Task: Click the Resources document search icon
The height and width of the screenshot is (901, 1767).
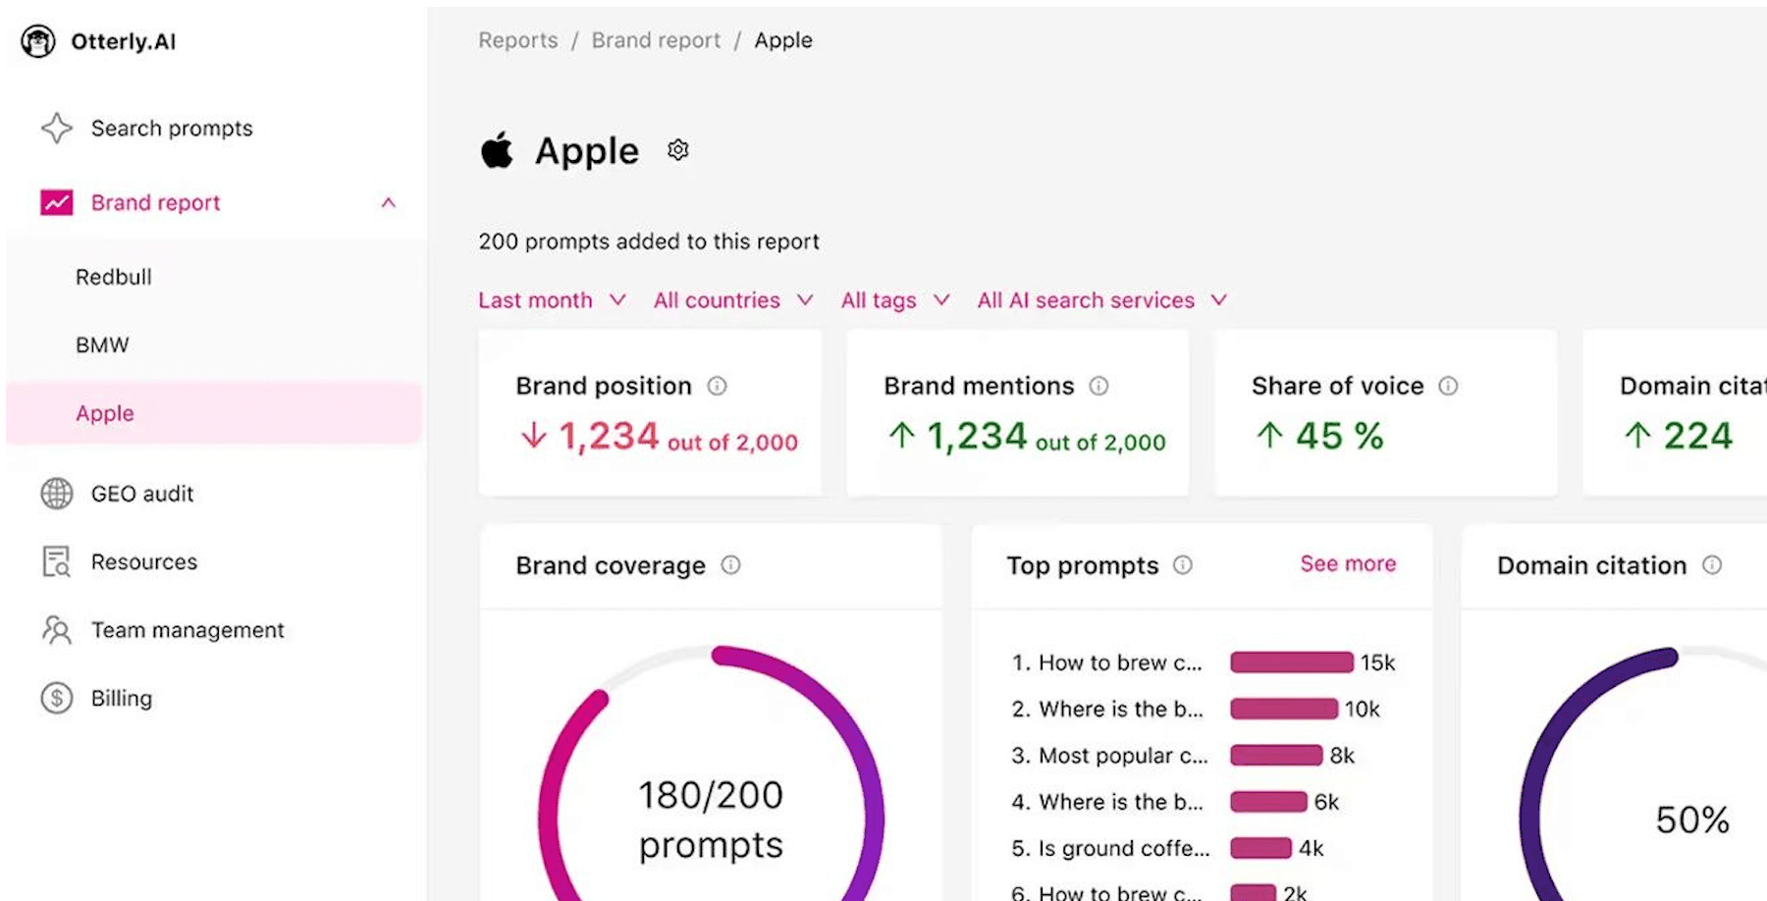Action: pos(57,561)
